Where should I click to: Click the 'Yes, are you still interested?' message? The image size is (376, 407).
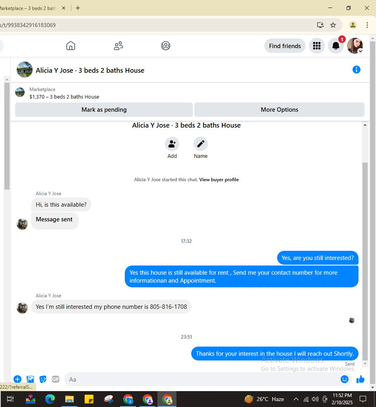pyautogui.click(x=318, y=258)
